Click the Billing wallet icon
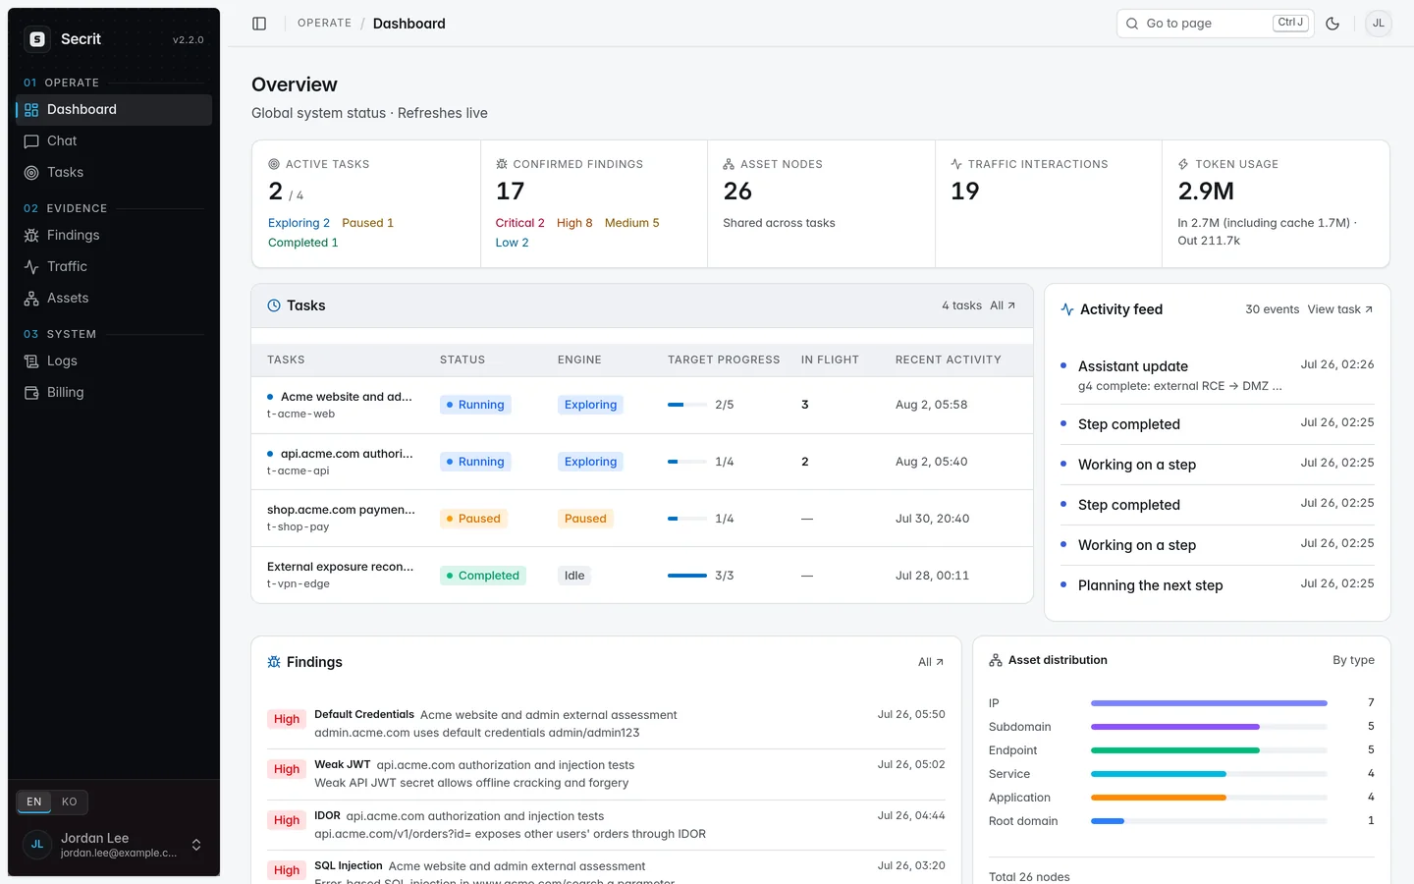This screenshot has height=884, width=1414. (x=31, y=393)
